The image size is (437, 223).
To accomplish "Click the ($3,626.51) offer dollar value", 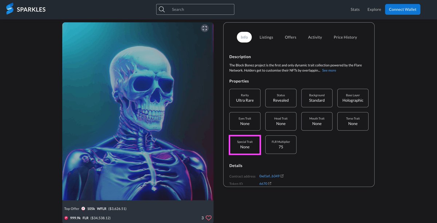I will pyautogui.click(x=117, y=209).
